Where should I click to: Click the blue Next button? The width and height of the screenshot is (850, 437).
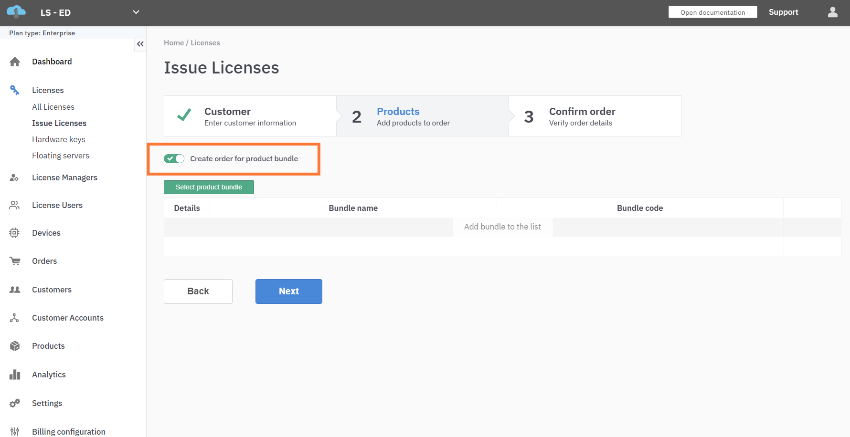288,291
